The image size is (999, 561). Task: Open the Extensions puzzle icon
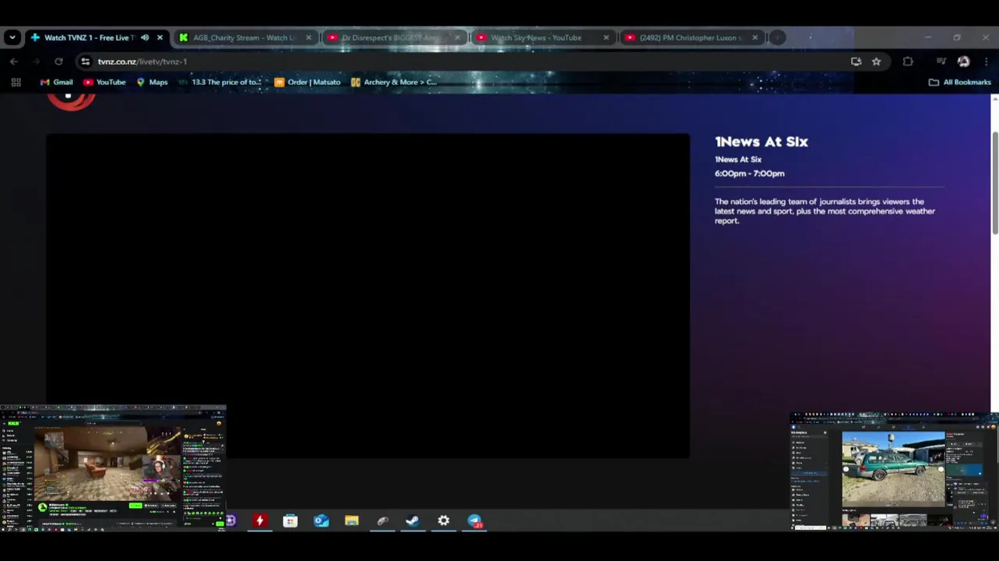pos(908,62)
